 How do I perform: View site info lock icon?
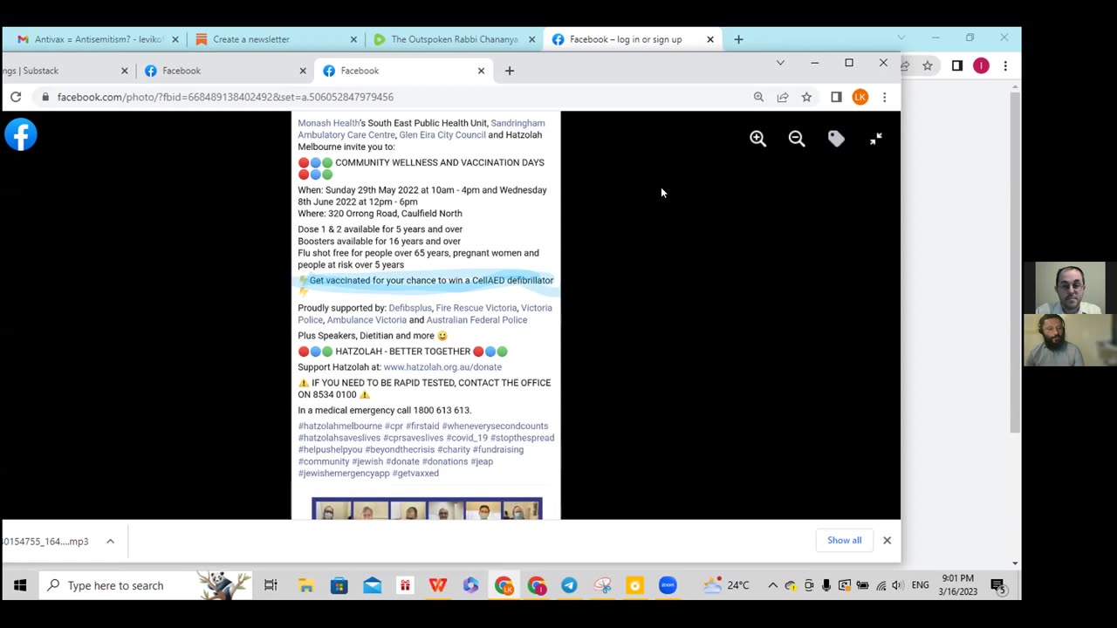click(45, 97)
